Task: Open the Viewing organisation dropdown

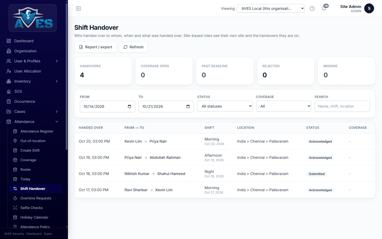Action: 271,8
